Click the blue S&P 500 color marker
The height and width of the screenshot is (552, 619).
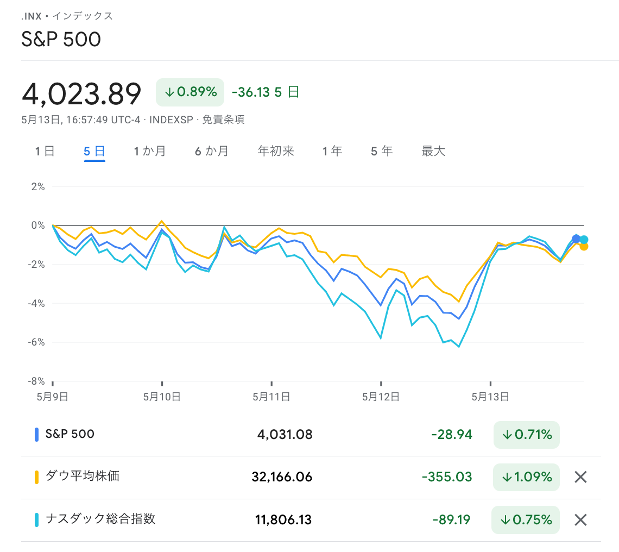pos(36,434)
